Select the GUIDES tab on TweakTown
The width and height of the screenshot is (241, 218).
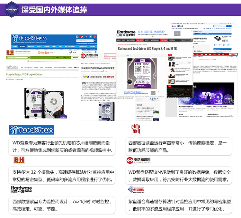click(x=39, y=46)
